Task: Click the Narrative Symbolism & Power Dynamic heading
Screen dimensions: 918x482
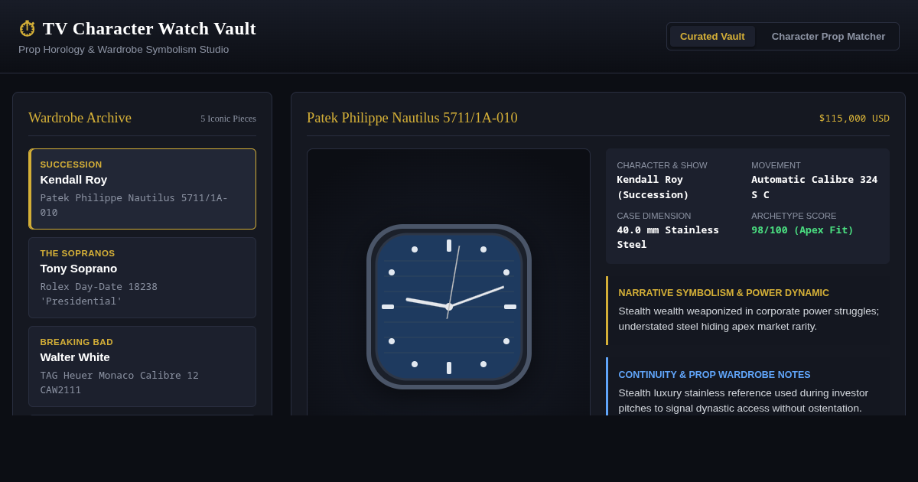Action: pos(724,293)
